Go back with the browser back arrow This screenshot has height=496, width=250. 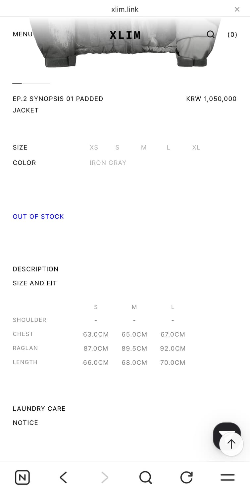coord(63,477)
